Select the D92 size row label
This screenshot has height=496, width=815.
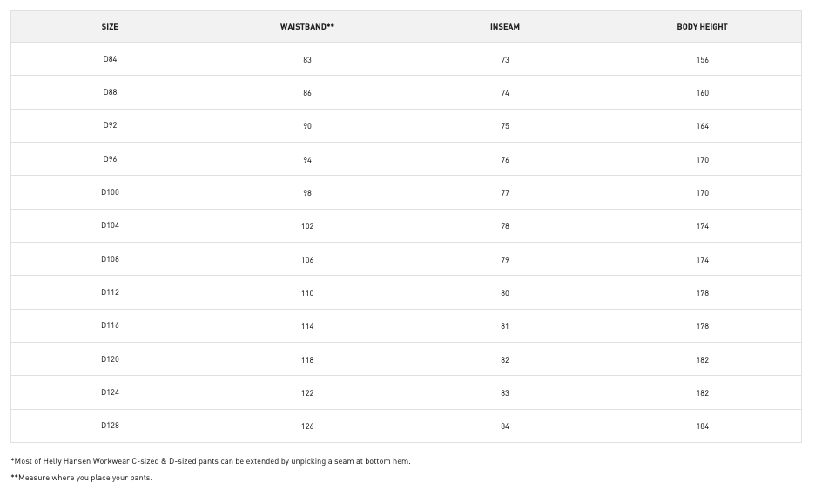[110, 125]
